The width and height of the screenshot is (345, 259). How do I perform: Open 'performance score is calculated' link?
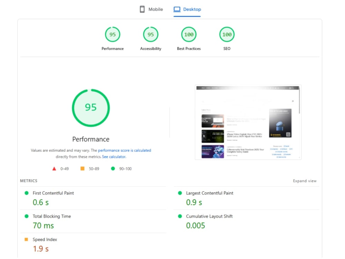click(x=125, y=151)
